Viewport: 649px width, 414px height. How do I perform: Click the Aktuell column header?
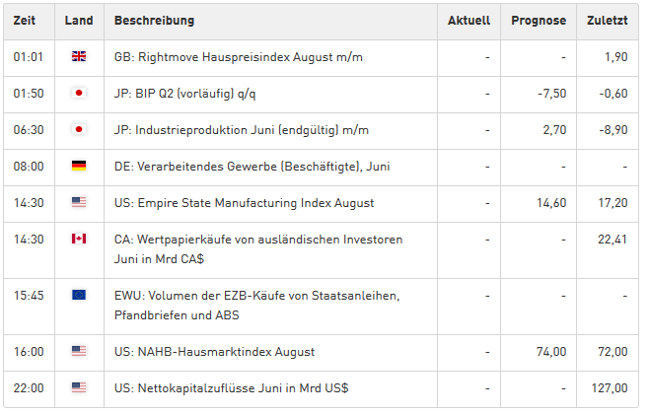pos(469,21)
